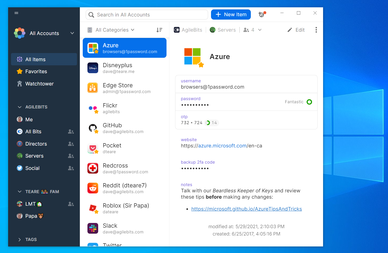This screenshot has width=388, height=253.
Task: Expand the All Accounts dropdown
Action: 72,33
